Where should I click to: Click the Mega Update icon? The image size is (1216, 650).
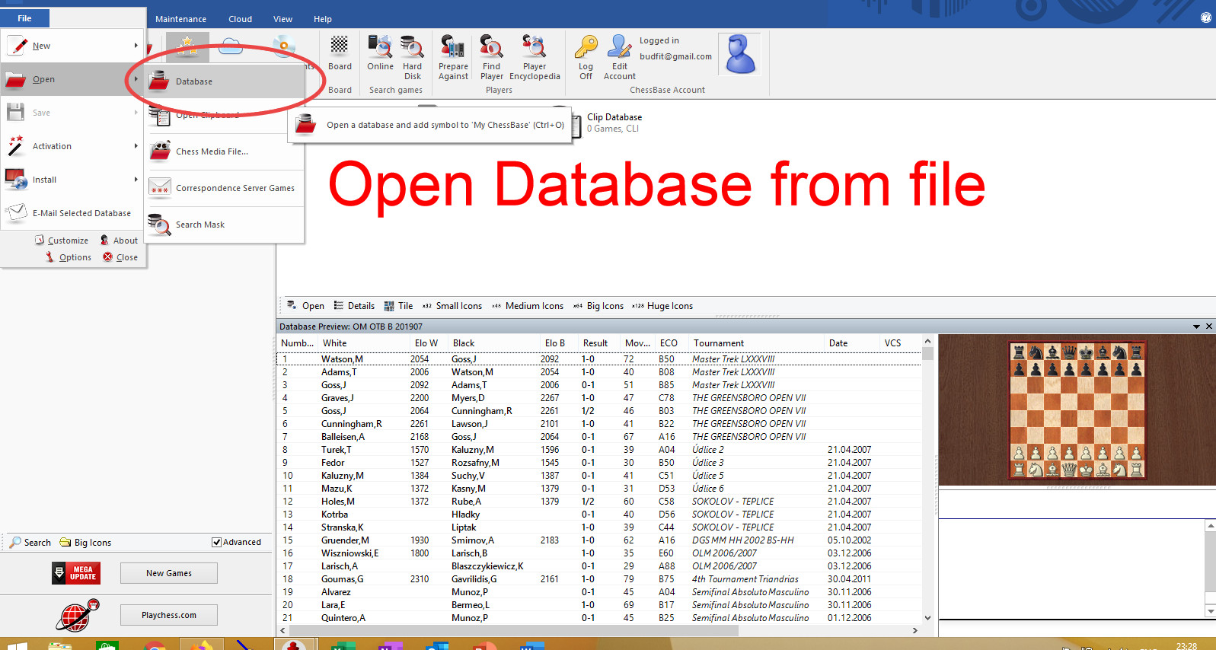click(76, 573)
